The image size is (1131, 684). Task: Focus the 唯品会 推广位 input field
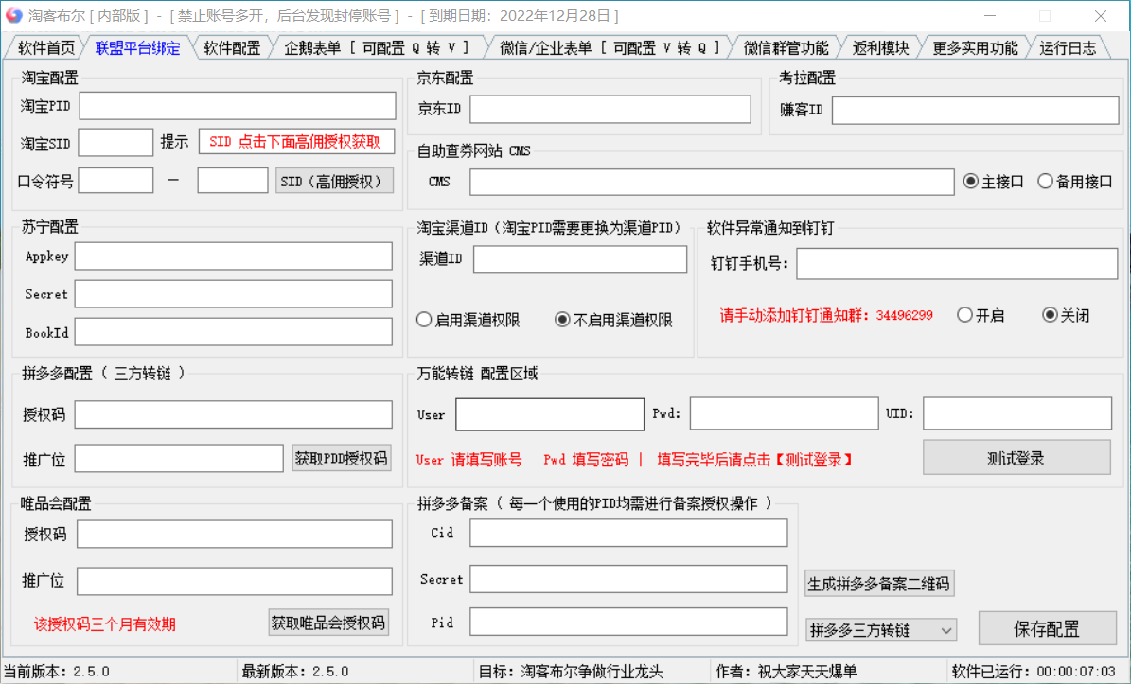pos(235,581)
